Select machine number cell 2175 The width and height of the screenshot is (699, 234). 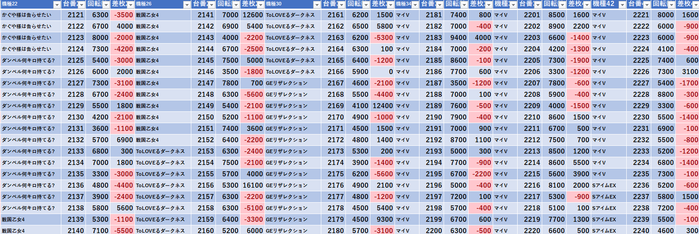pos(333,174)
